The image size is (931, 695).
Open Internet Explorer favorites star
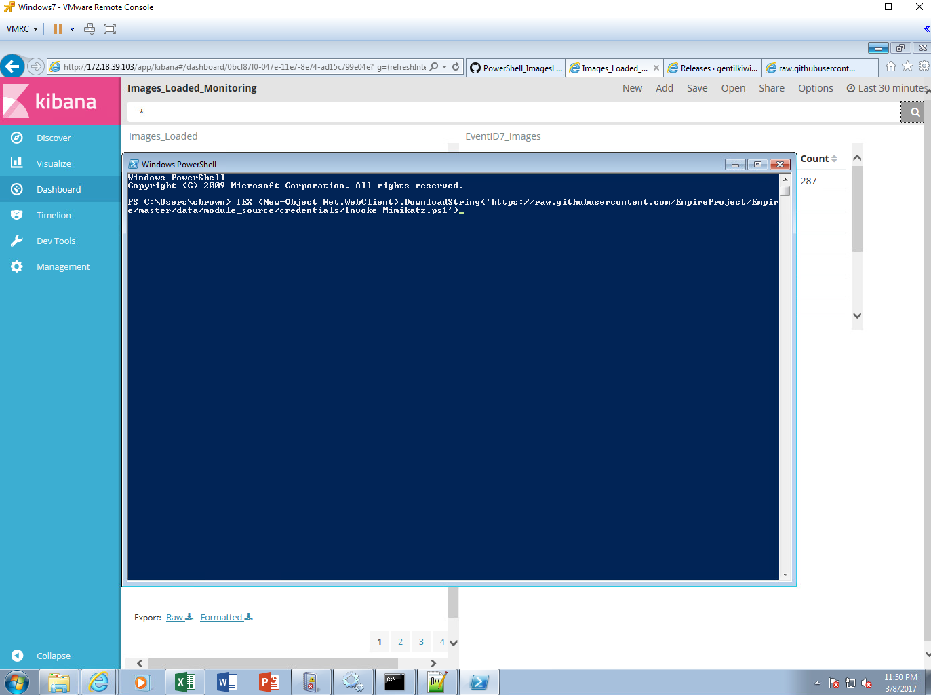[907, 66]
